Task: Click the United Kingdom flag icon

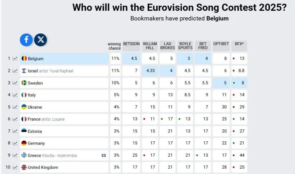Action: tap(24, 167)
